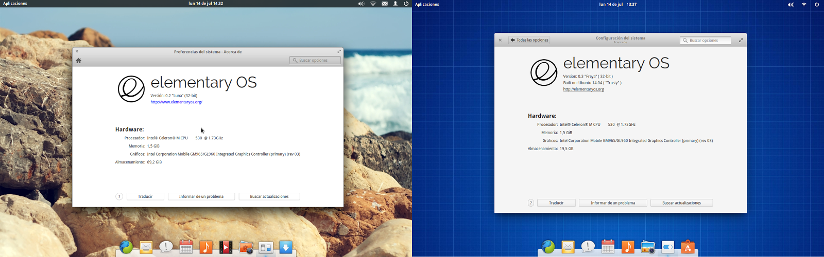Go back to Todas las opciones

click(529, 40)
